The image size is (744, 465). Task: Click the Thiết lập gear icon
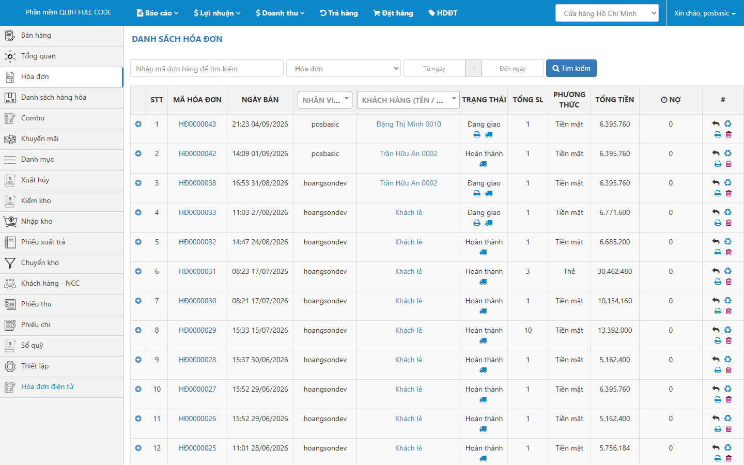tap(10, 366)
